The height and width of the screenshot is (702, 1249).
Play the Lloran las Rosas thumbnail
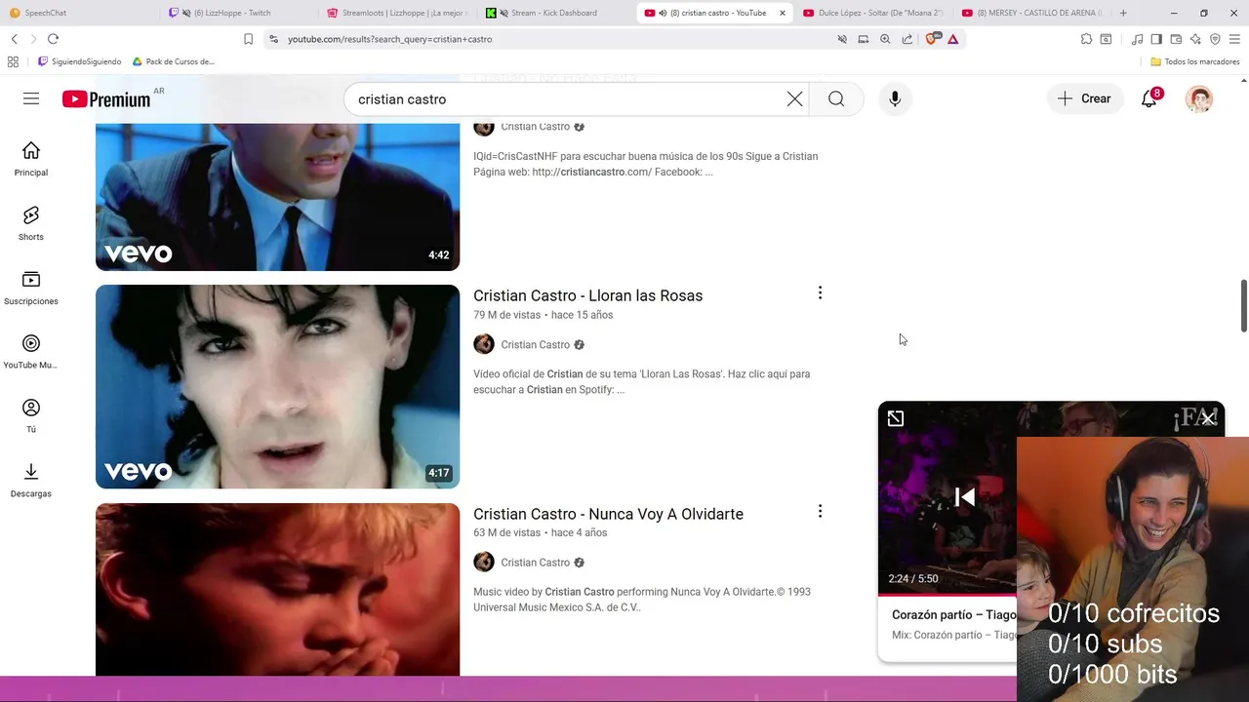point(277,386)
